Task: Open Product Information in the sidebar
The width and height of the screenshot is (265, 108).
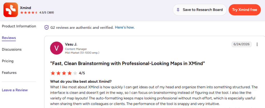Action: point(19,26)
